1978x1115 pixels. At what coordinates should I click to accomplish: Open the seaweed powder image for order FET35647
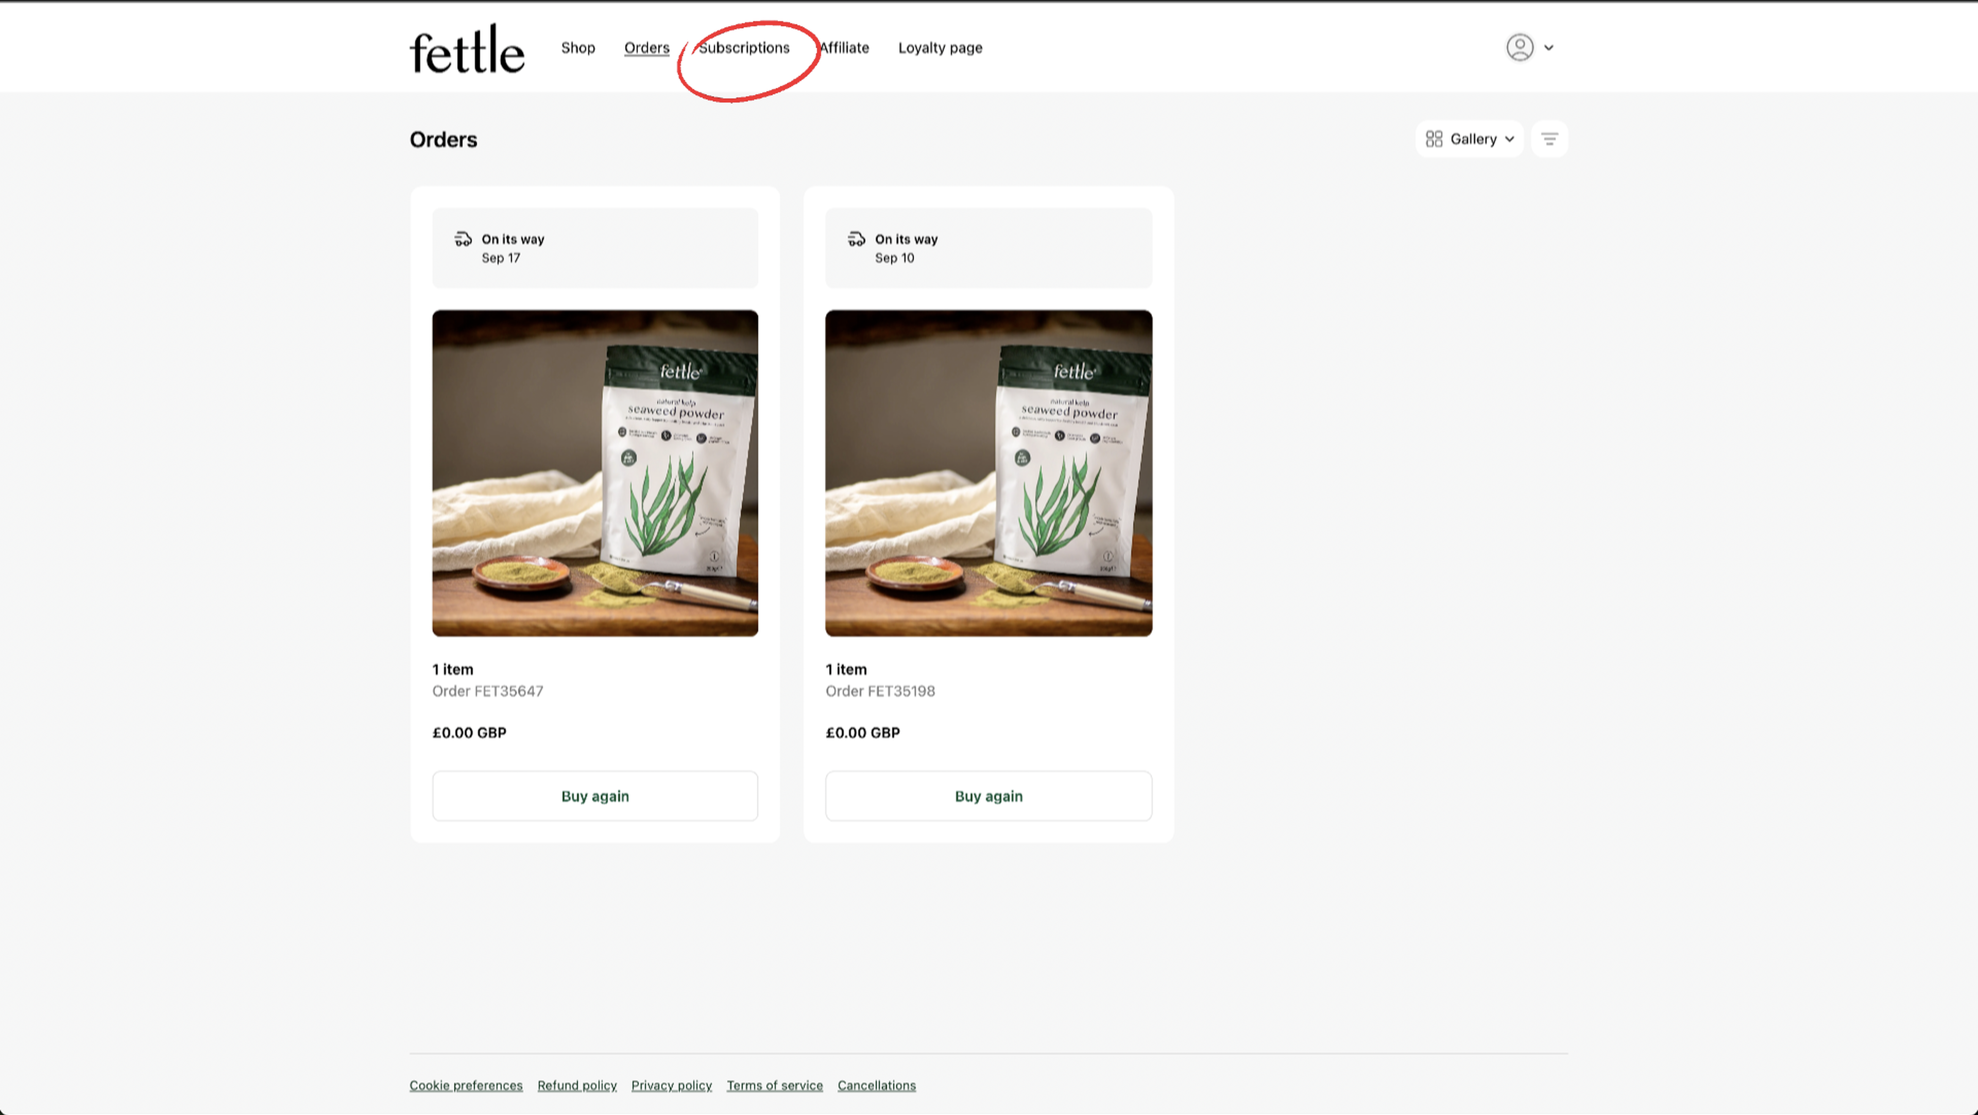594,473
